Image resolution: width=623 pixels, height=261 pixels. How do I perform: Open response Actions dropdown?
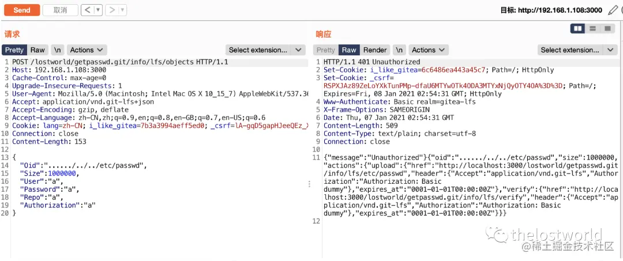[429, 50]
